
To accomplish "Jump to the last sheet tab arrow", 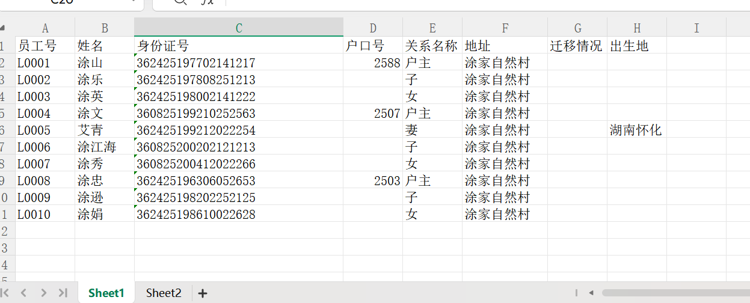I will [x=63, y=293].
